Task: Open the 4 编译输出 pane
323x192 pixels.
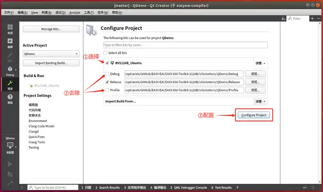Action: 158,188
